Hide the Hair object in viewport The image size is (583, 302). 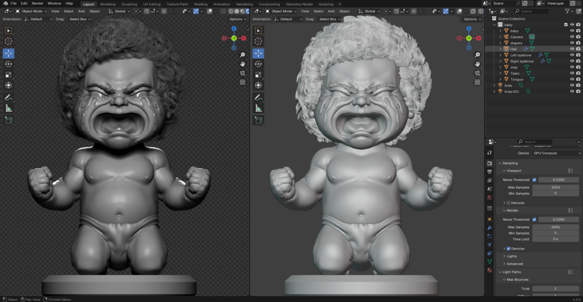pos(572,49)
